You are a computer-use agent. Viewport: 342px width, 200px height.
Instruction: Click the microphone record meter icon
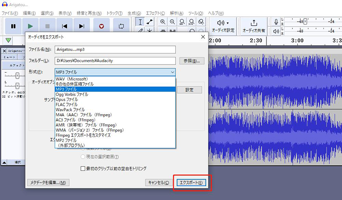(x=276, y=22)
